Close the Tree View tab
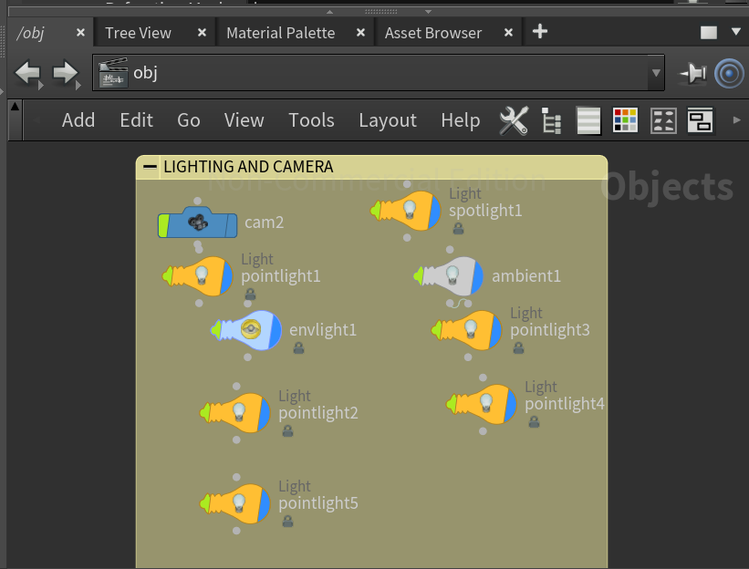749x569 pixels. click(x=202, y=33)
